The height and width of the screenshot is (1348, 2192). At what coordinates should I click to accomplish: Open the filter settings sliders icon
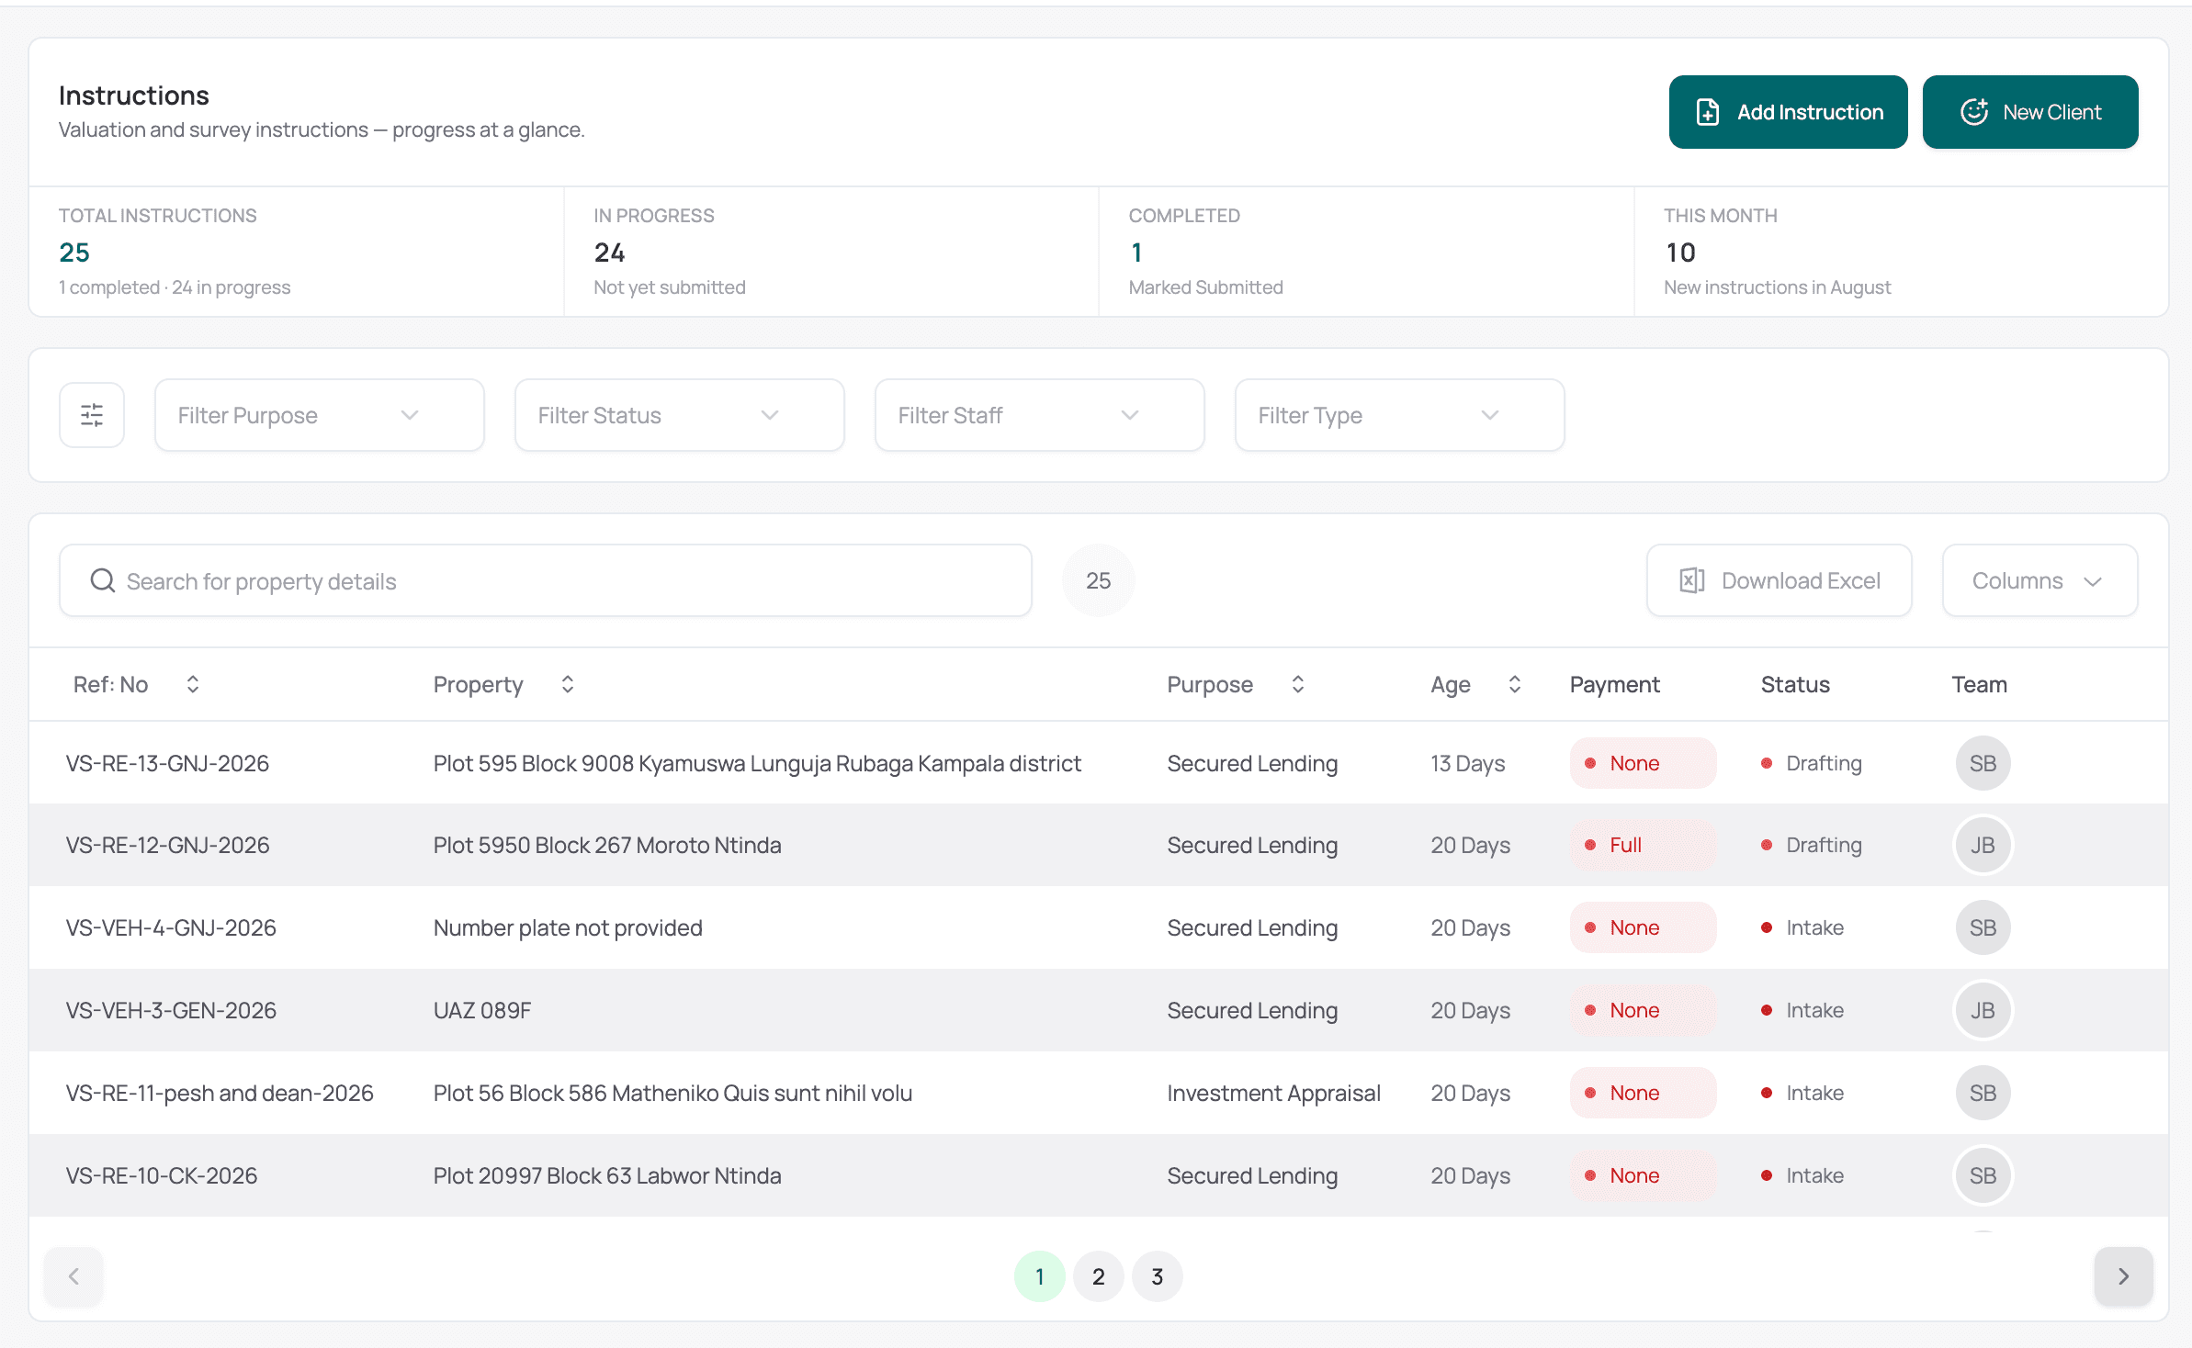pyautogui.click(x=92, y=415)
